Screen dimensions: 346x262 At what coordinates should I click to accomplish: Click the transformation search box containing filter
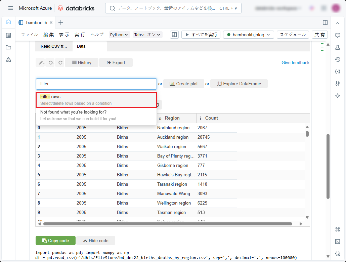pos(96,84)
